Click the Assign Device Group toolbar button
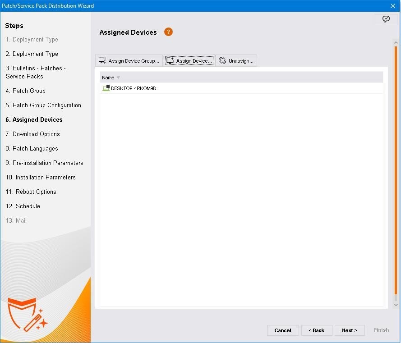This screenshot has width=401, height=343. click(x=129, y=61)
